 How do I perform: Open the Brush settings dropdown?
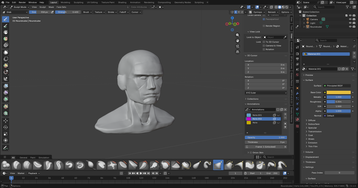click(87, 12)
